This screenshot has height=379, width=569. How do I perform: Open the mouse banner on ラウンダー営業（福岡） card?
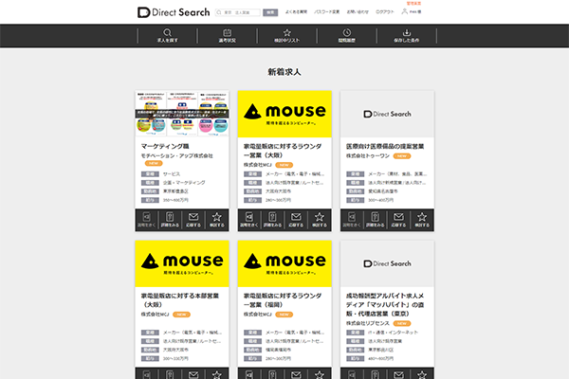coord(284,263)
